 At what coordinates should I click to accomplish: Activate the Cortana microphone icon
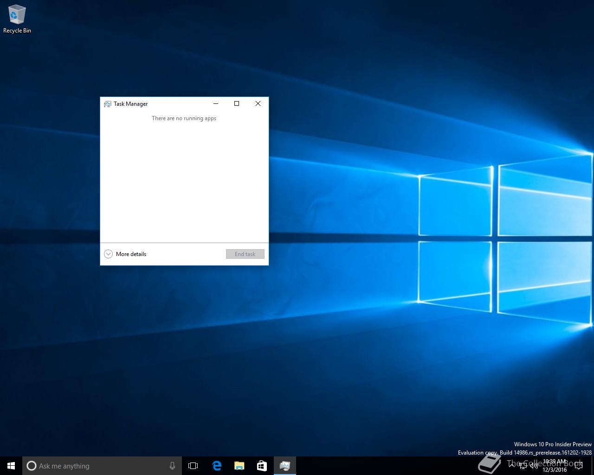pyautogui.click(x=172, y=466)
